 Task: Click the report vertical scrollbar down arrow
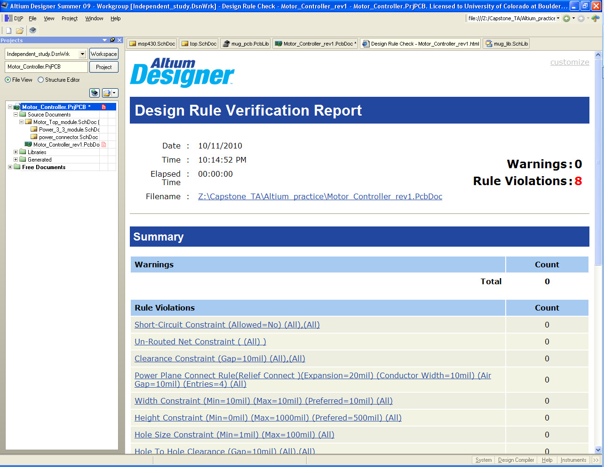598,450
